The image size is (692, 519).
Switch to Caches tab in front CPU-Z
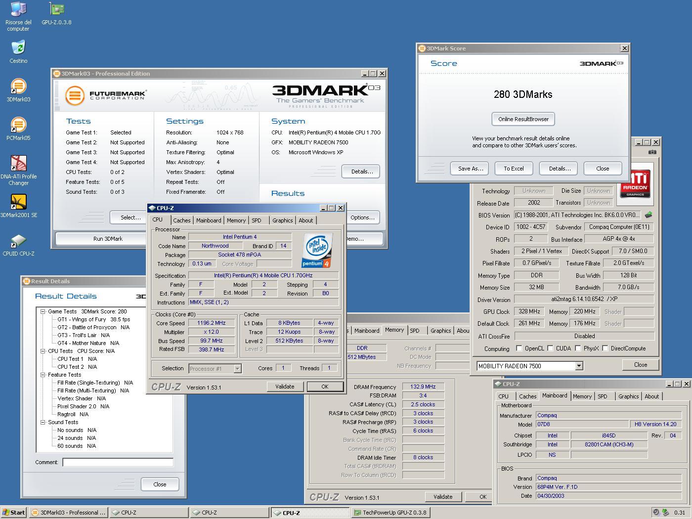click(x=181, y=220)
